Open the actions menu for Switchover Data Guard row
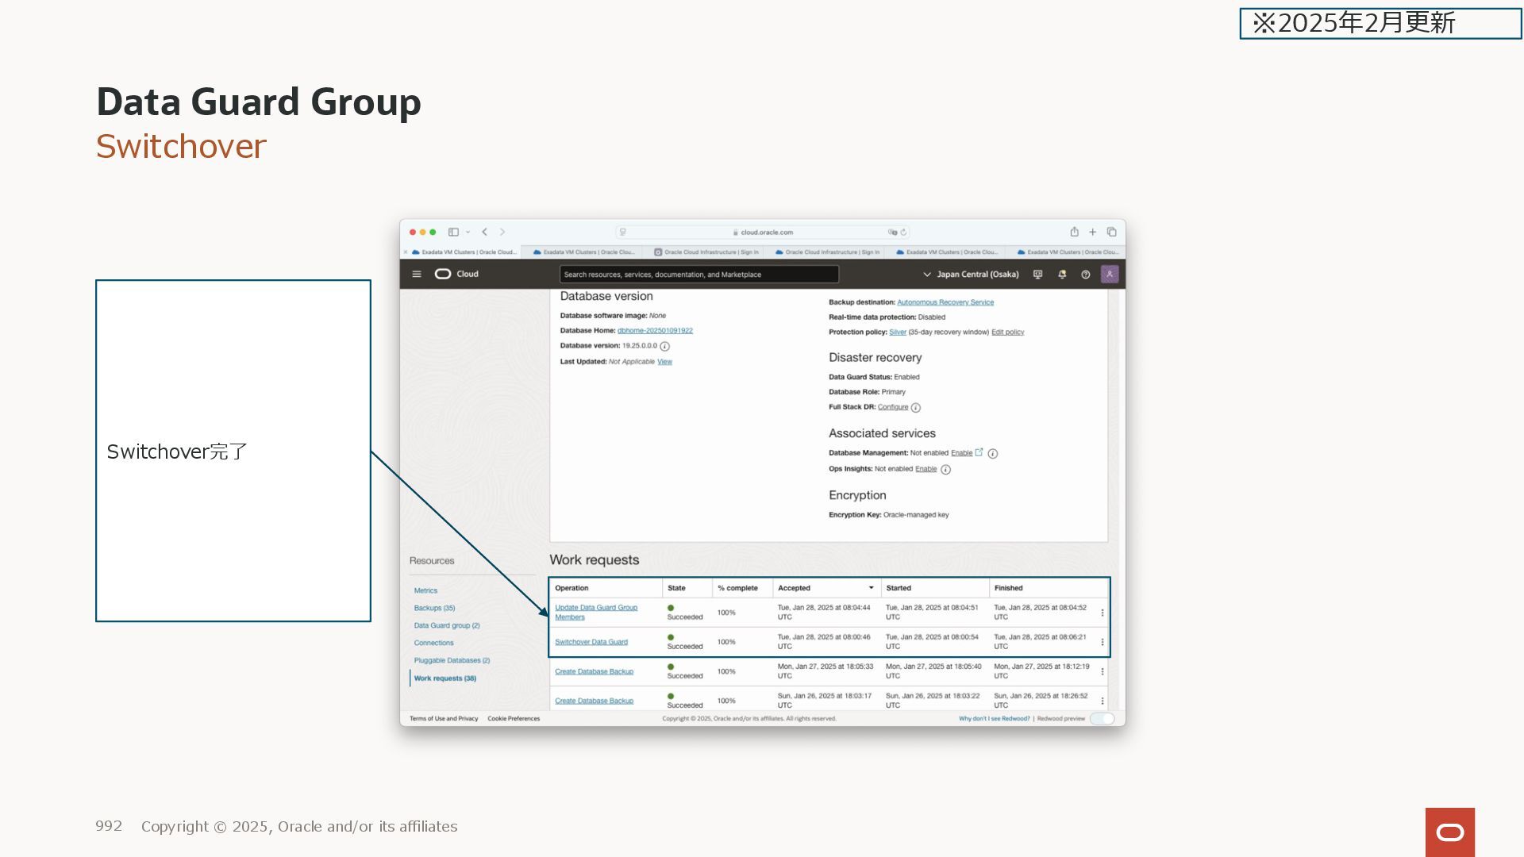This screenshot has width=1524, height=857. click(x=1102, y=642)
